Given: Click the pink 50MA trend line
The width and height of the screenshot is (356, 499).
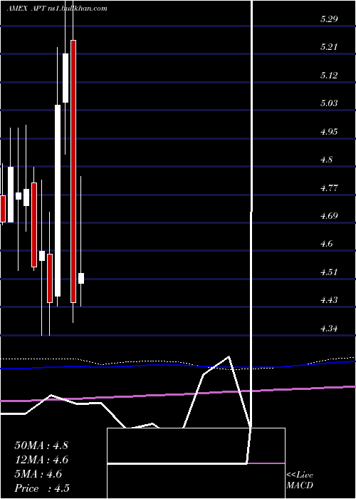Looking at the screenshot, I should (x=178, y=395).
